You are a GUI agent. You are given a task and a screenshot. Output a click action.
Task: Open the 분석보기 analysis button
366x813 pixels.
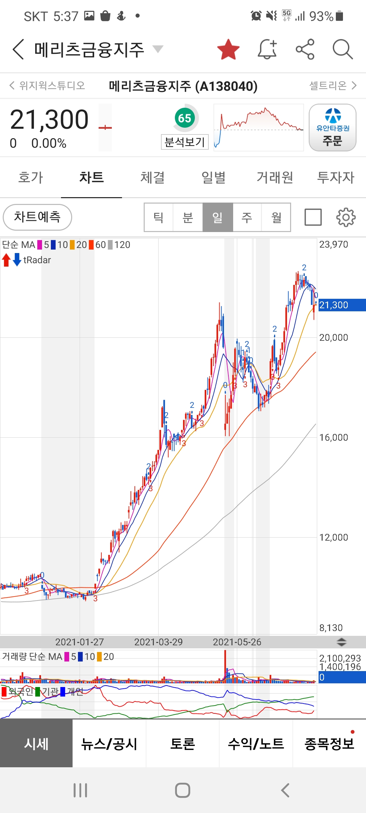click(x=185, y=142)
